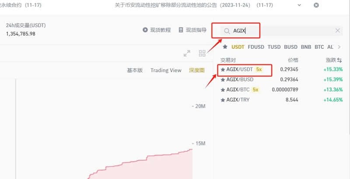350x179 pixels.
Task: Clear search with the X icon
Action: point(337,30)
